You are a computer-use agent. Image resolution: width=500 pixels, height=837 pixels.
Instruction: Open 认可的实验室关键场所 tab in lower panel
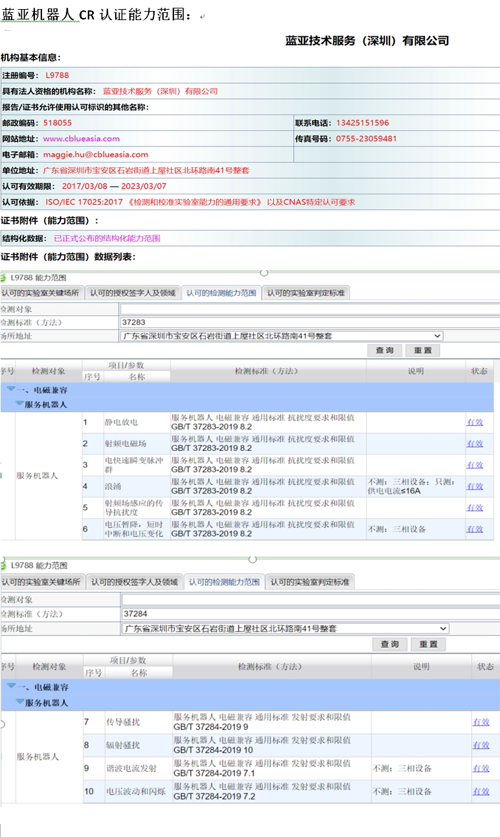pos(41,582)
